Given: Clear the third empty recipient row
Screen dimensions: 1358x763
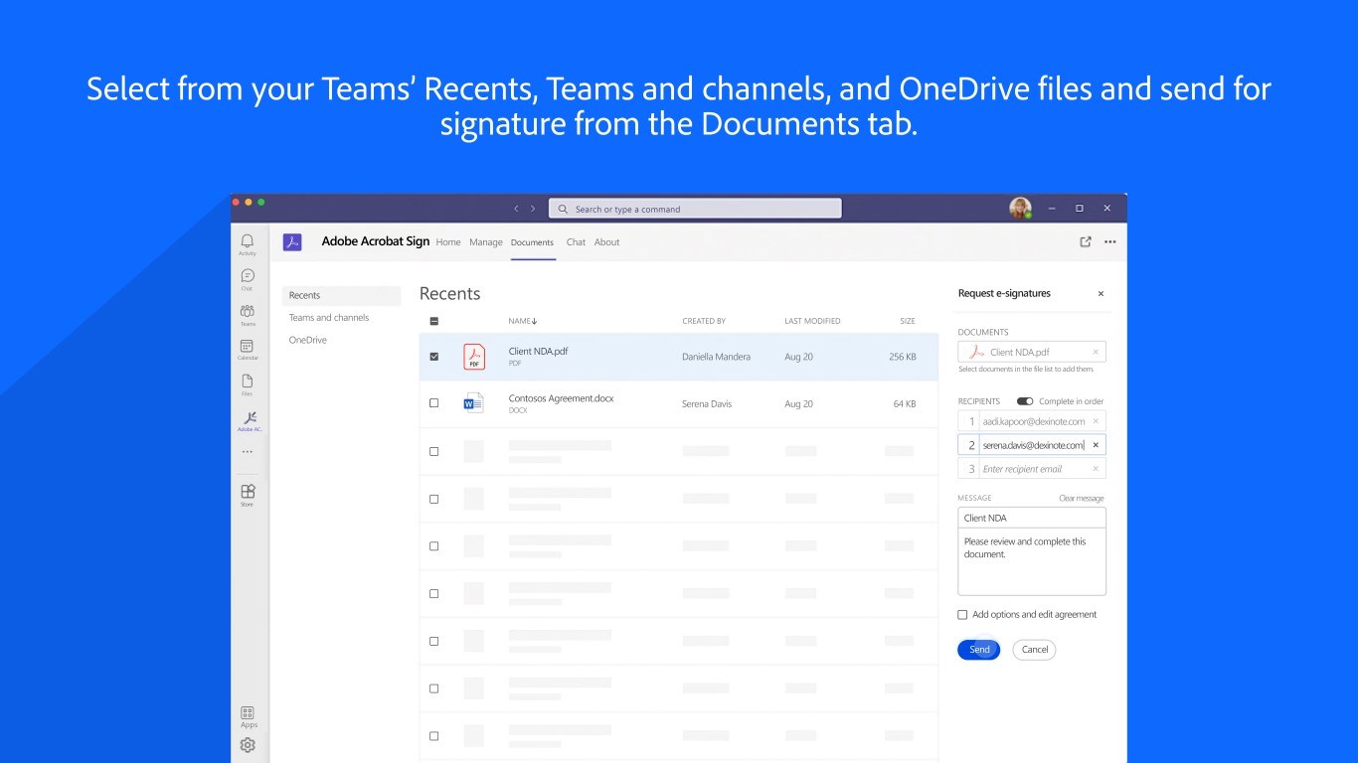Looking at the screenshot, I should click(1096, 469).
